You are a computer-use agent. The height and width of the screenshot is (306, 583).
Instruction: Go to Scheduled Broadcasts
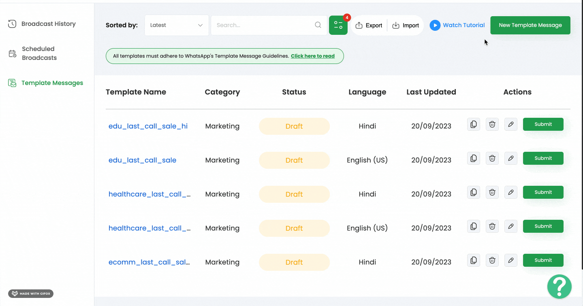[x=39, y=53]
